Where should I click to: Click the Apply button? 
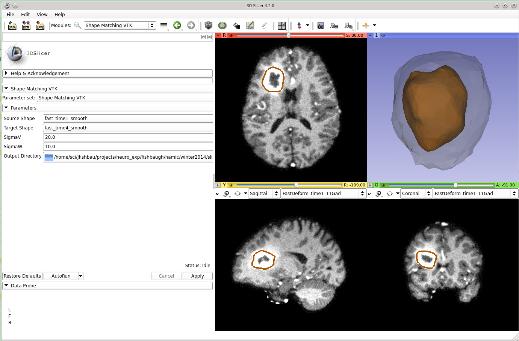point(197,276)
